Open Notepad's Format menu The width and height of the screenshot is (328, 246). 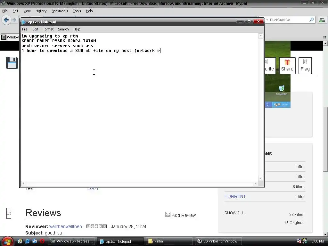pyautogui.click(x=48, y=29)
